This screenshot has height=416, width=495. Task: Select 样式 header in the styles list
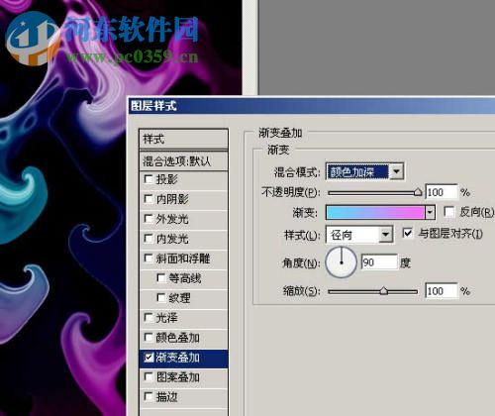[183, 139]
